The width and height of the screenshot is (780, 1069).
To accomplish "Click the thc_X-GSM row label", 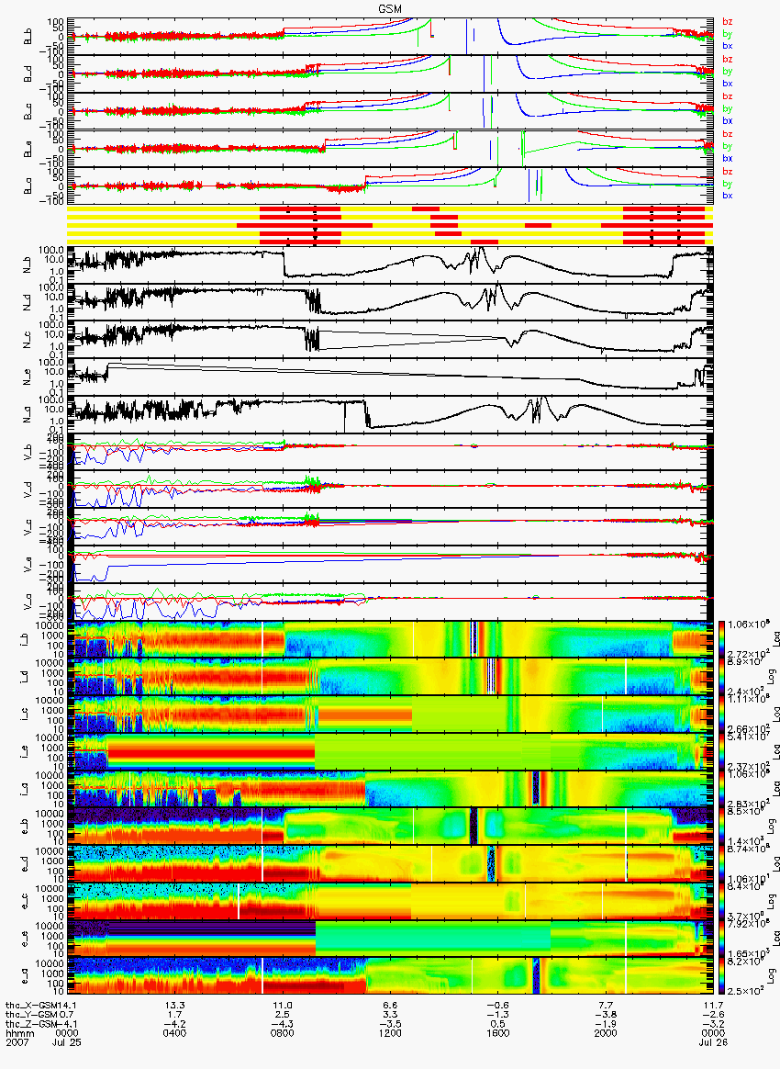I will [33, 1005].
